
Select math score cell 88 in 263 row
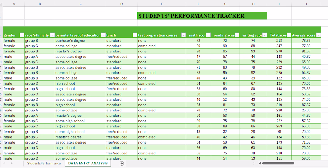pyautogui.click(x=198, y=126)
